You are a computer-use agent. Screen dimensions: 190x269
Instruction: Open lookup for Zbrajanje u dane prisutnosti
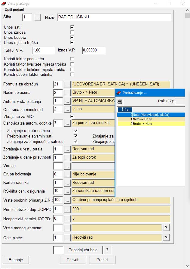67,158
